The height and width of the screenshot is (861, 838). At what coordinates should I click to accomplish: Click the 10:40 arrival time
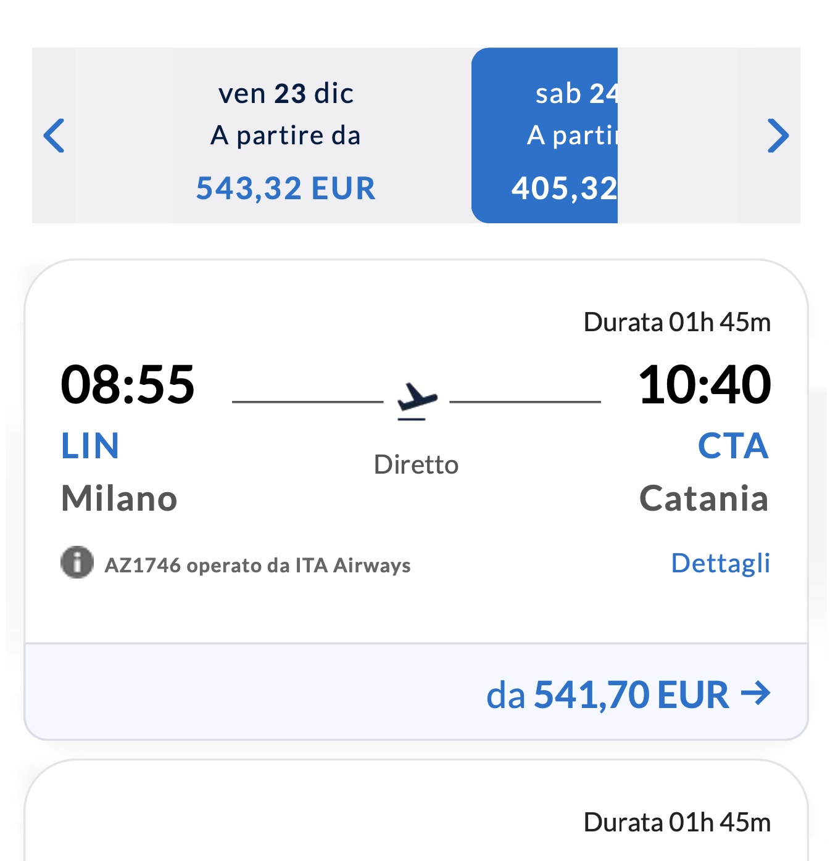704,384
